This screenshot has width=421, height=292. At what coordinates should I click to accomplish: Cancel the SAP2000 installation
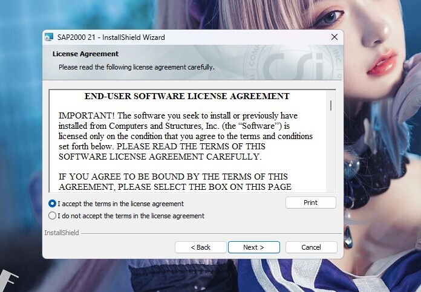tap(311, 247)
